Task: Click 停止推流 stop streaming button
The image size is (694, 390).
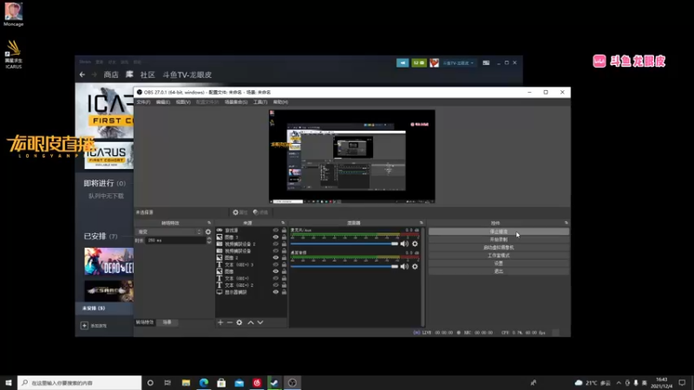Action: (x=498, y=231)
